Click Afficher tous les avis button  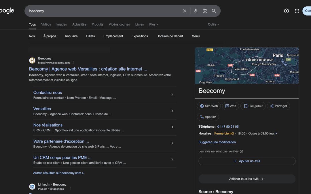tap(247, 179)
